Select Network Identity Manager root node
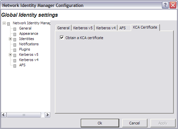 [x=32, y=23]
